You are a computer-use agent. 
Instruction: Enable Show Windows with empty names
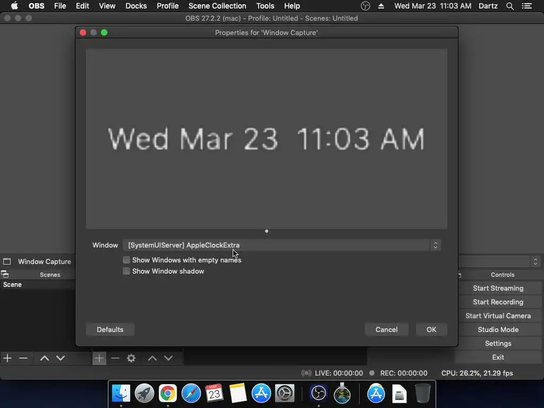tap(126, 260)
